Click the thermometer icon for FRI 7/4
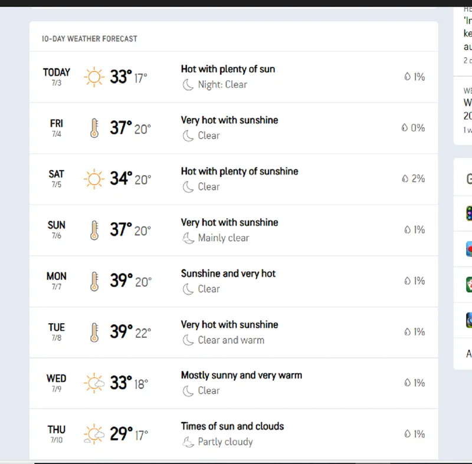The height and width of the screenshot is (464, 472). coord(94,128)
